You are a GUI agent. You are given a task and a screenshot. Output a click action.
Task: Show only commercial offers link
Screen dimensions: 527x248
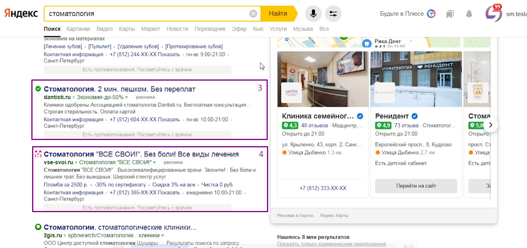click(x=331, y=244)
